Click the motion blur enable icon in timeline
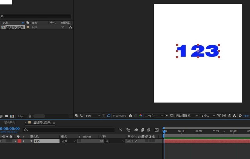The width and height of the screenshot is (250, 159). coord(149,130)
